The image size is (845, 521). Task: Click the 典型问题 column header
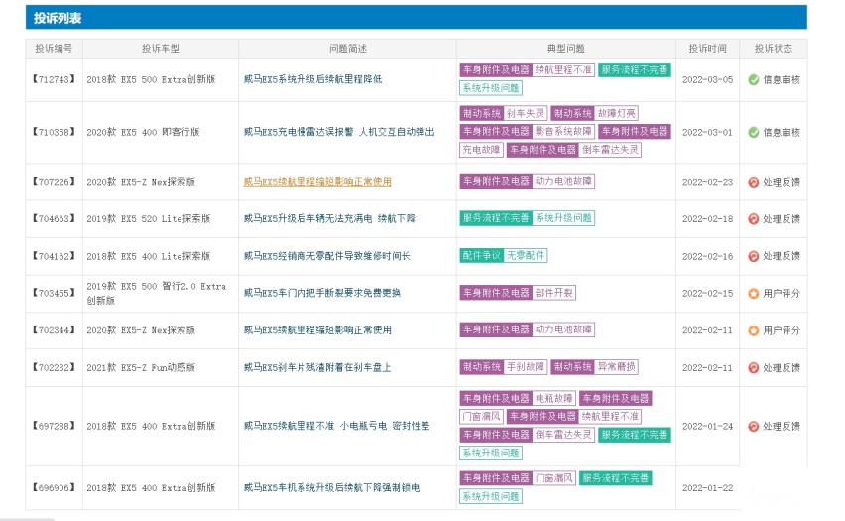pyautogui.click(x=566, y=48)
